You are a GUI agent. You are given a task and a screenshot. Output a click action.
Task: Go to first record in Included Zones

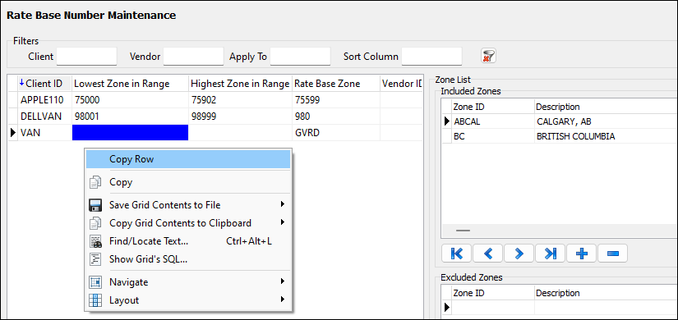tap(456, 254)
